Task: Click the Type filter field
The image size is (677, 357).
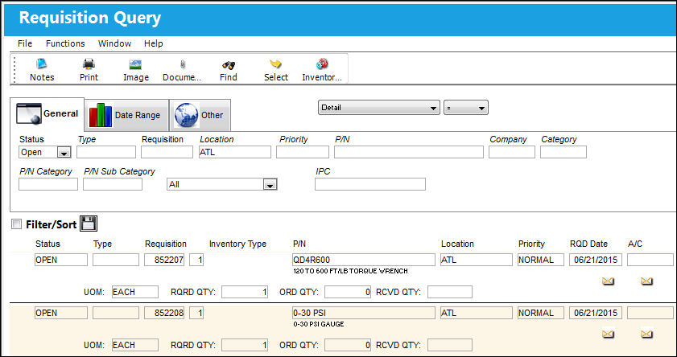Action: tap(106, 152)
